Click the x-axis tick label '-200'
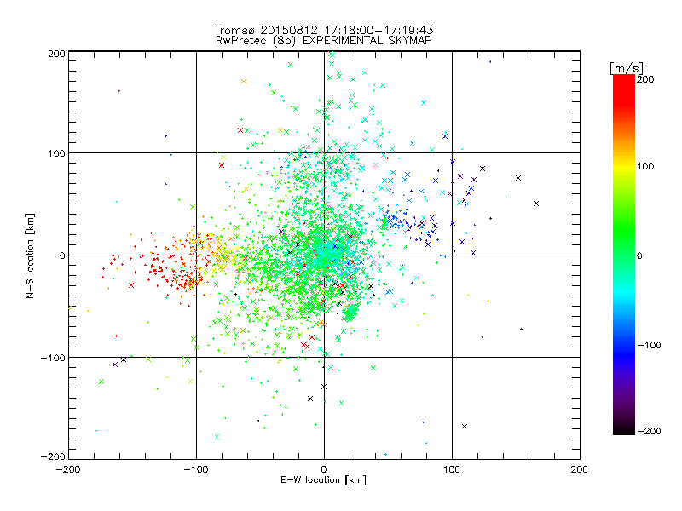The image size is (682, 511). [68, 469]
